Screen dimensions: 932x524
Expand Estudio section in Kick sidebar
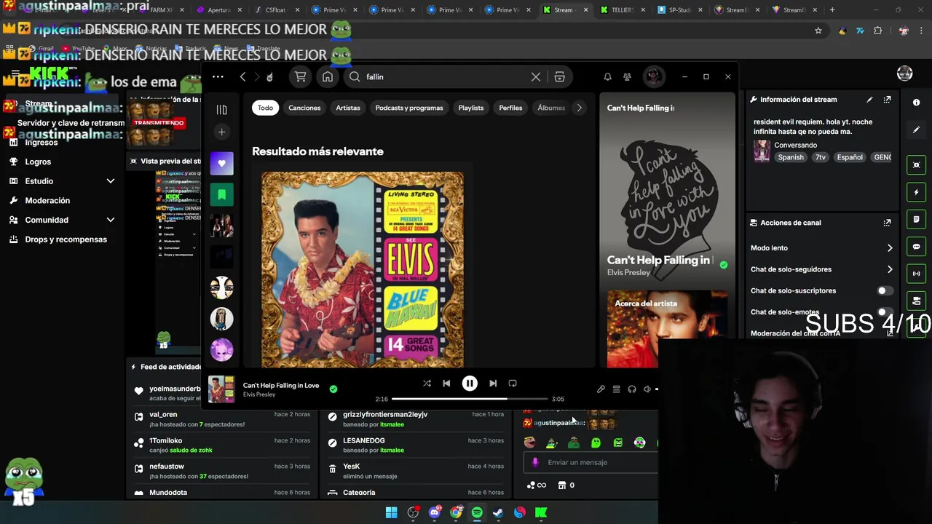pos(62,181)
